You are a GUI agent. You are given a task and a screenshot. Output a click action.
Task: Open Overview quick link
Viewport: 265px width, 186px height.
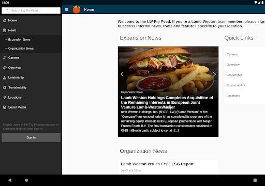click(233, 65)
